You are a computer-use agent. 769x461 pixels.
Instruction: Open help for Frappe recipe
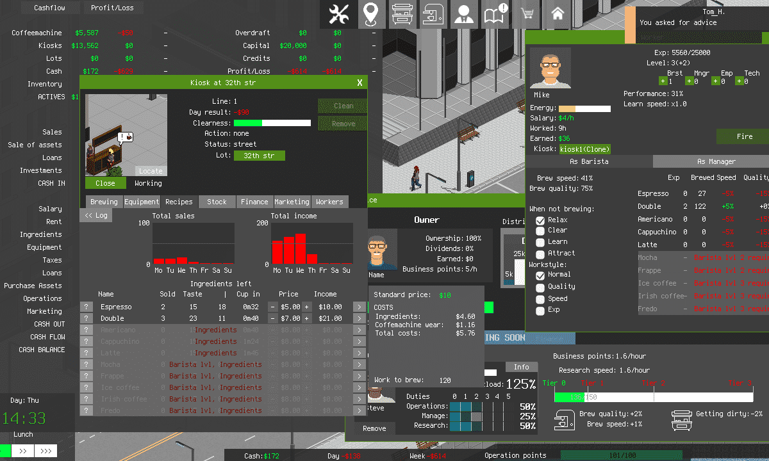tap(86, 376)
